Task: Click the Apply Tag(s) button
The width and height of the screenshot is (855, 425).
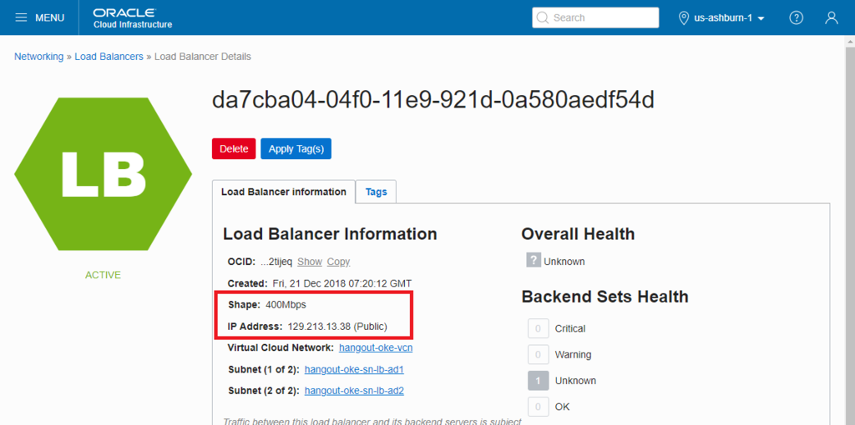Action: [296, 148]
